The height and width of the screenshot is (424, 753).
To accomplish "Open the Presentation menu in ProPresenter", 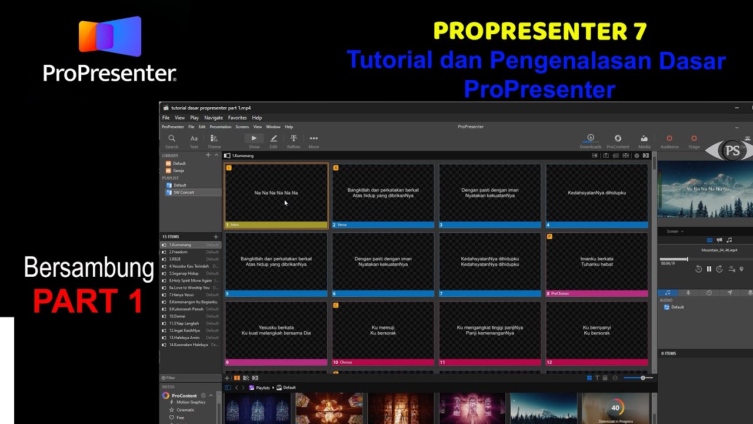I will pyautogui.click(x=221, y=127).
